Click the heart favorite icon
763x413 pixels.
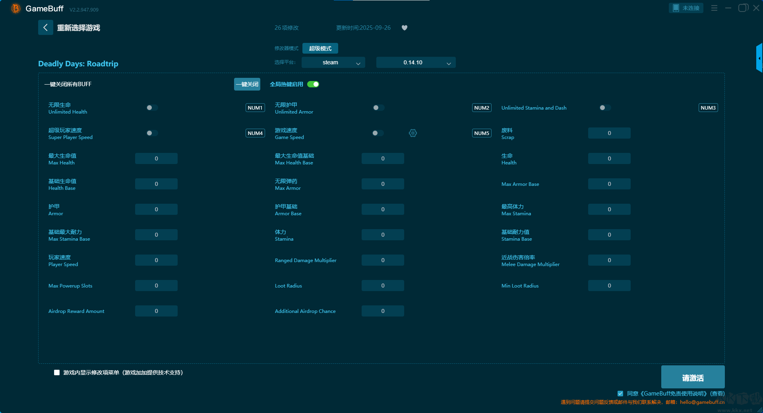coord(404,28)
